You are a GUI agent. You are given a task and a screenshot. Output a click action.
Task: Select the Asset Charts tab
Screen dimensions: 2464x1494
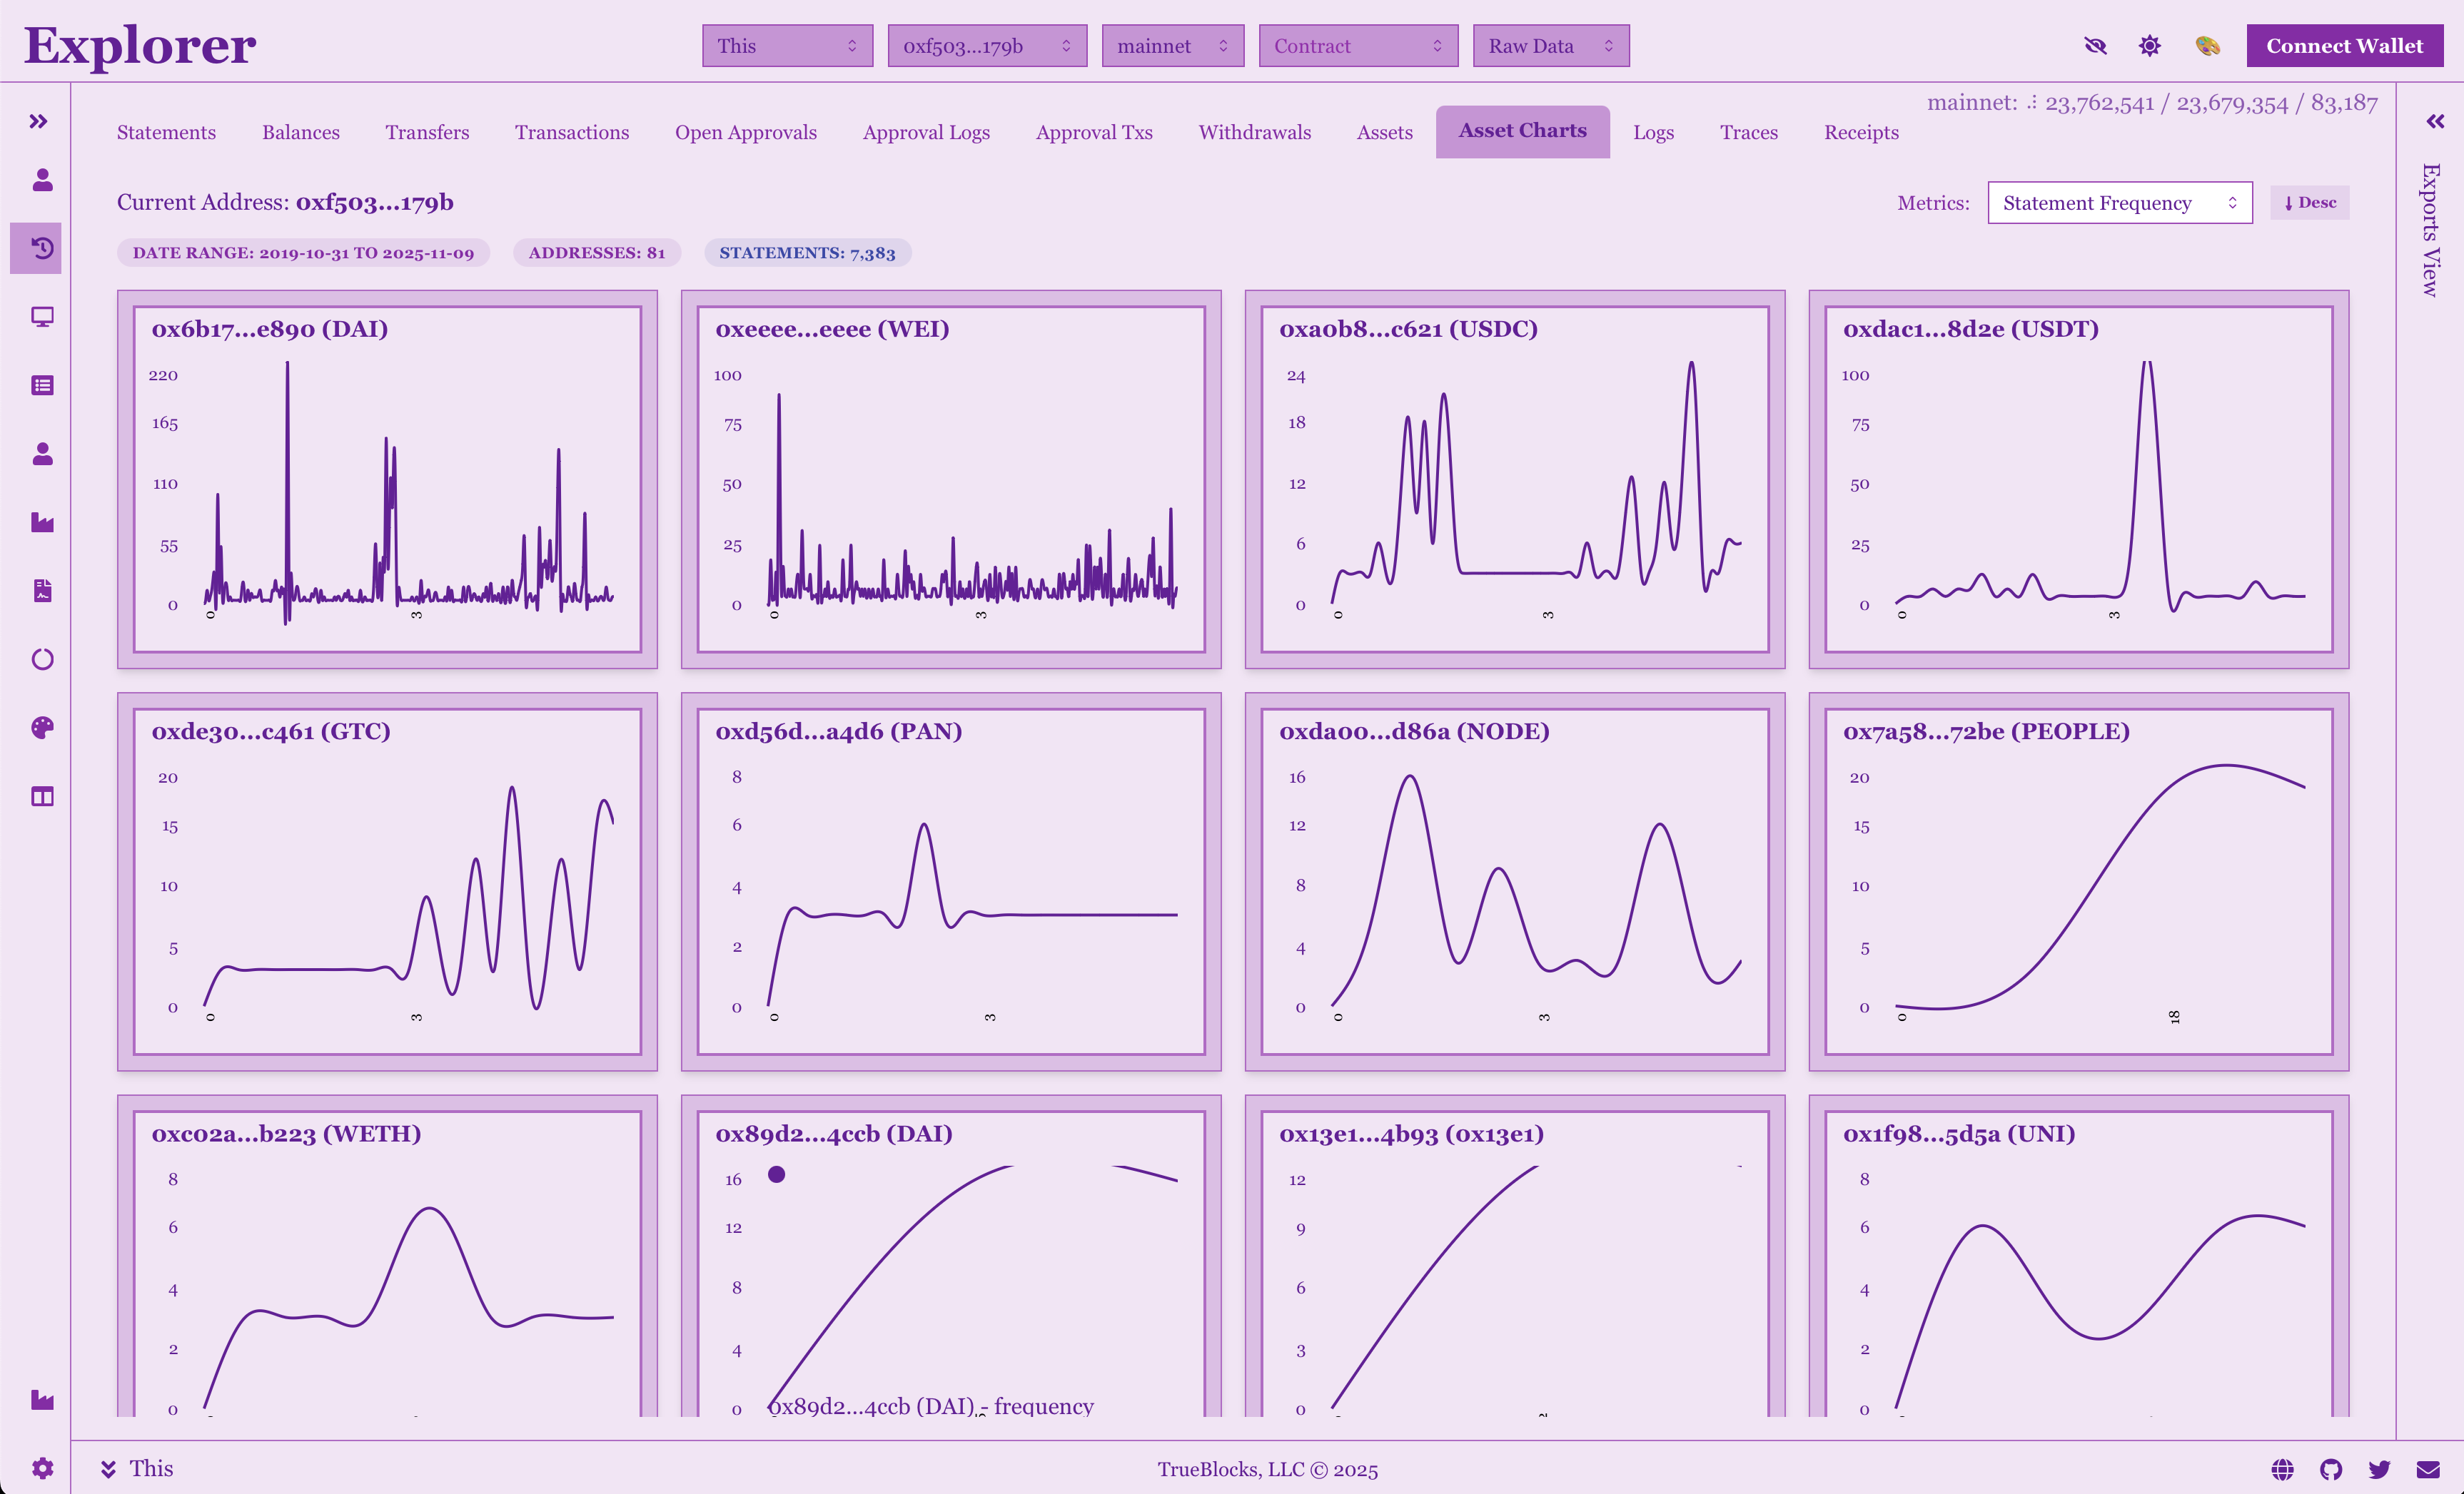point(1522,131)
